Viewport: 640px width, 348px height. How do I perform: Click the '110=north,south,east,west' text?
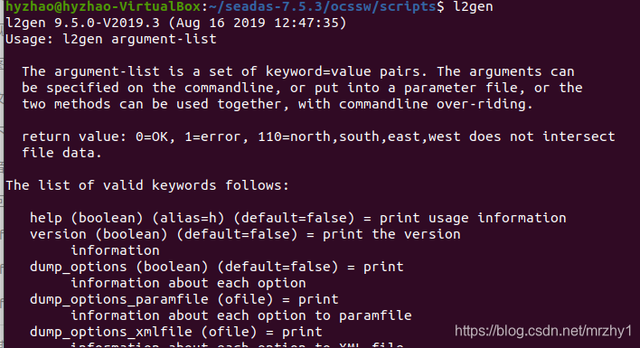359,136
